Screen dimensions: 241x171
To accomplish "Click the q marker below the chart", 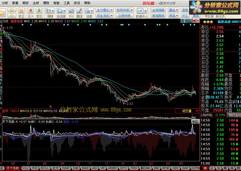I will [50, 106].
